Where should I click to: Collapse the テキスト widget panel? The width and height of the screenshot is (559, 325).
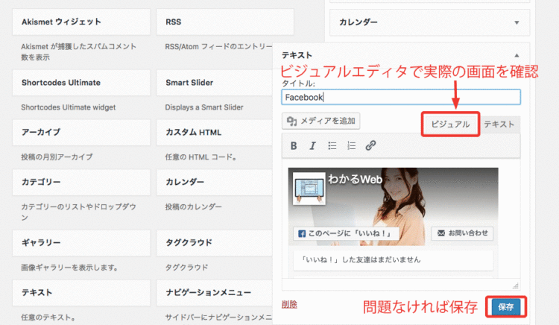516,55
